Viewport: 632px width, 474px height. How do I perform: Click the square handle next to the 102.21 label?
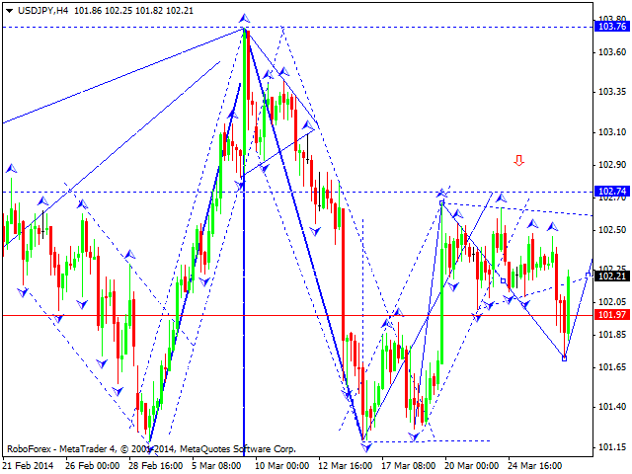click(588, 275)
